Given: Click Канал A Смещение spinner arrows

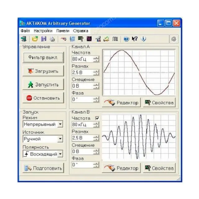Looking at the screenshot, I should 96,86.
